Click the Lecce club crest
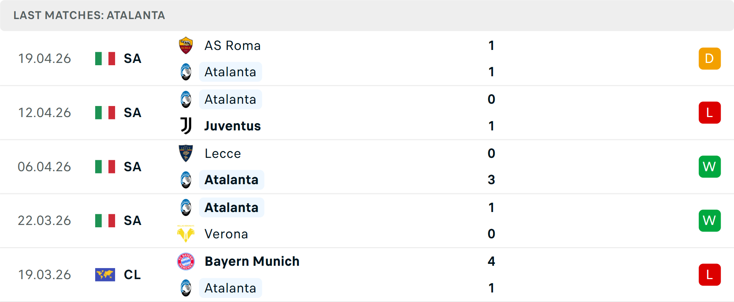 click(186, 153)
